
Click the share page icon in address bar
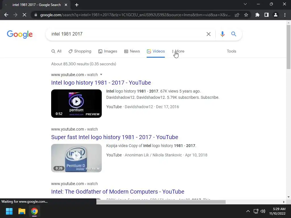[x=237, y=15]
